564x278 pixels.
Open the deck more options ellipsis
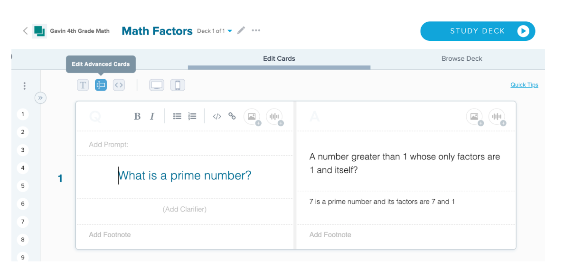(x=256, y=30)
